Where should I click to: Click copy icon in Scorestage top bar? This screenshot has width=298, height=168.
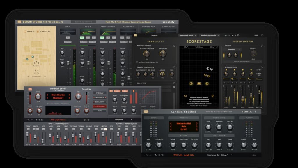pyautogui.click(x=238, y=35)
